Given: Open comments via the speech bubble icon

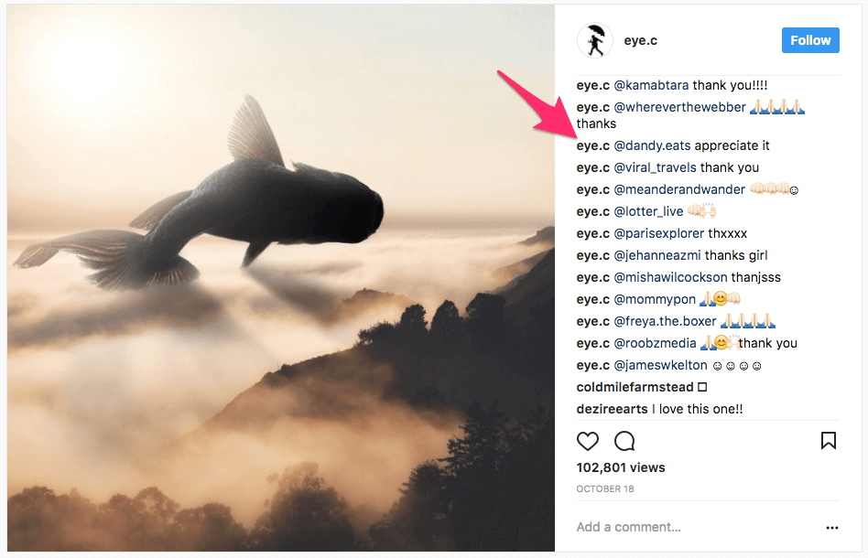Looking at the screenshot, I should 624,441.
